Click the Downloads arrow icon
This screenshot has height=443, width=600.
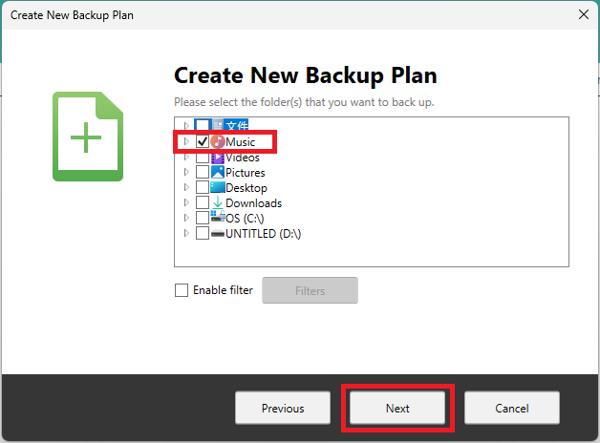(x=218, y=203)
